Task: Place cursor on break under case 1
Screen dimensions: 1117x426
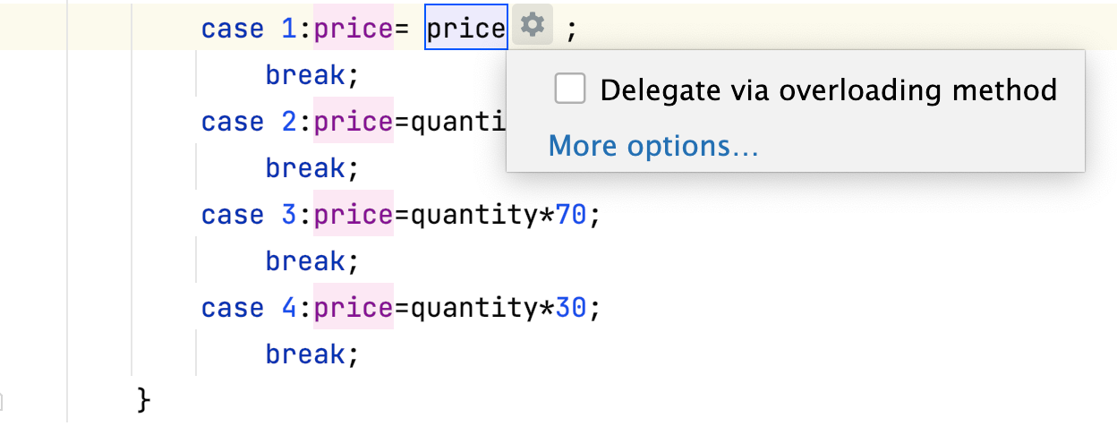Action: pyautogui.click(x=305, y=75)
